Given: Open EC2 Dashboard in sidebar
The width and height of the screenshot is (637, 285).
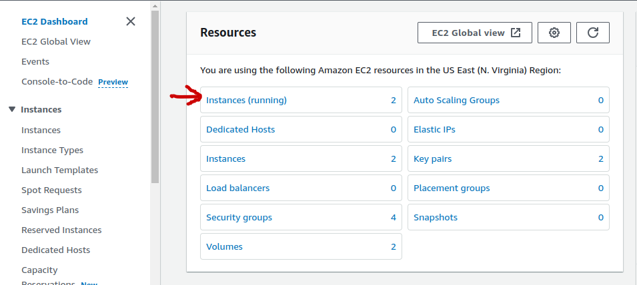Looking at the screenshot, I should 55,21.
